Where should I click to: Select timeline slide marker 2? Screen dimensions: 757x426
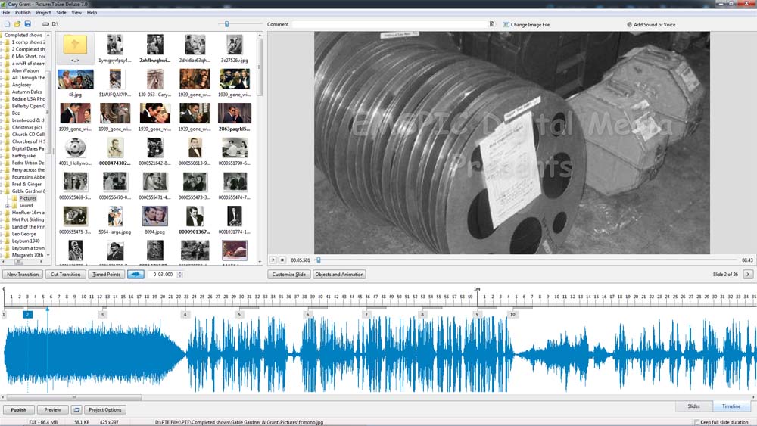27,314
